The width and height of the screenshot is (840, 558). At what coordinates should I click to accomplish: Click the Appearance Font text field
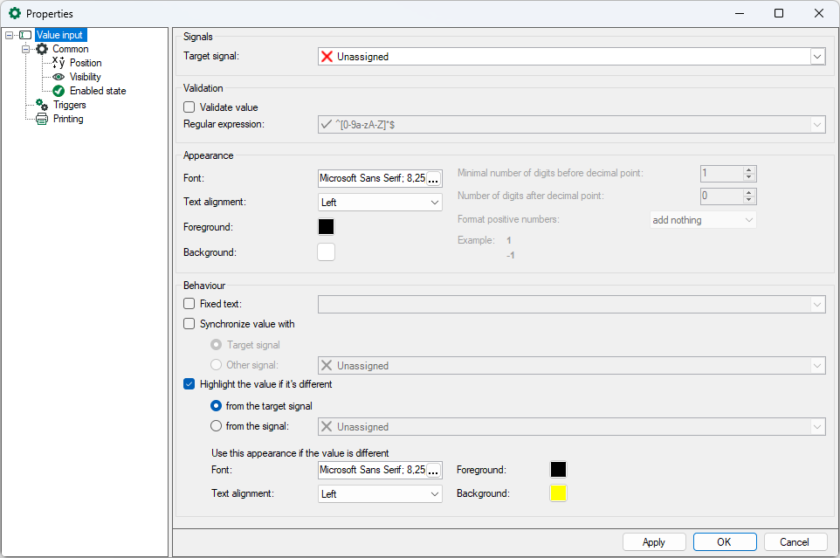pyautogui.click(x=372, y=178)
